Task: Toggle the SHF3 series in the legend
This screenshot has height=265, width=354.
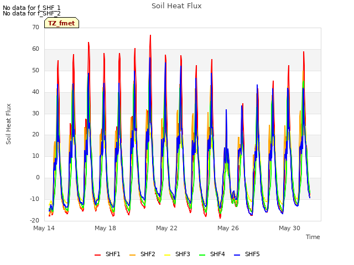Action: tap(177, 254)
